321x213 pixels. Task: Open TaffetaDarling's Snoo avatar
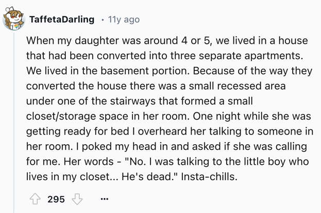click(x=14, y=19)
